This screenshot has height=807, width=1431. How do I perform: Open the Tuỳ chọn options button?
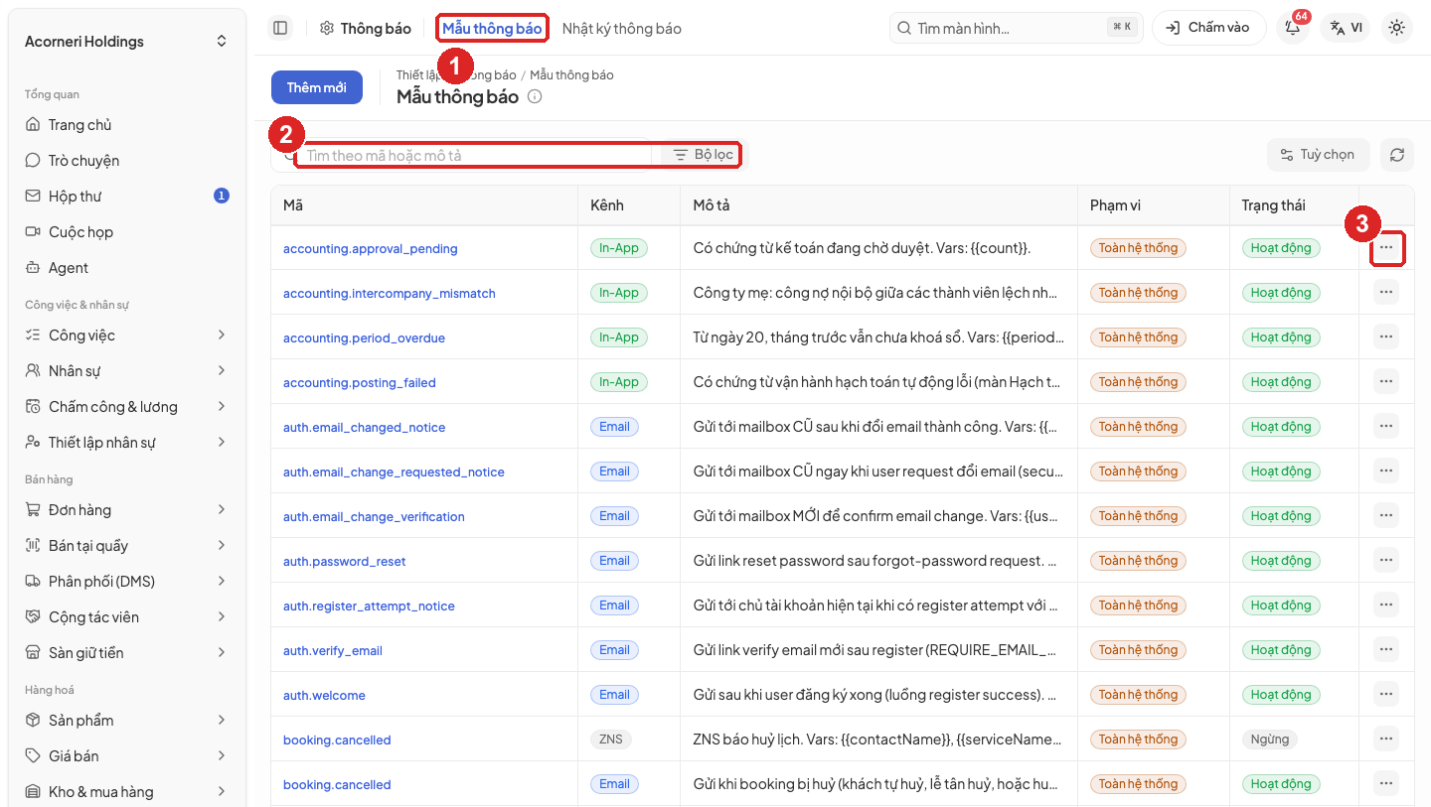point(1318,155)
